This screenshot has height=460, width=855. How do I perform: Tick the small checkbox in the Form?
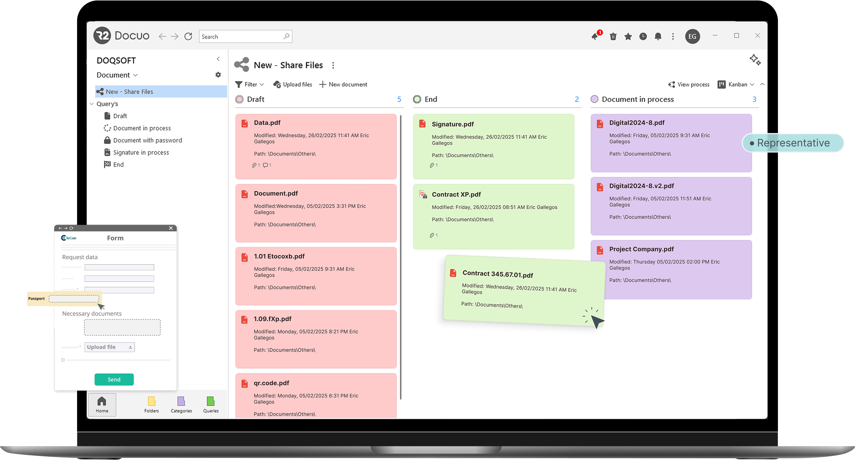point(63,360)
